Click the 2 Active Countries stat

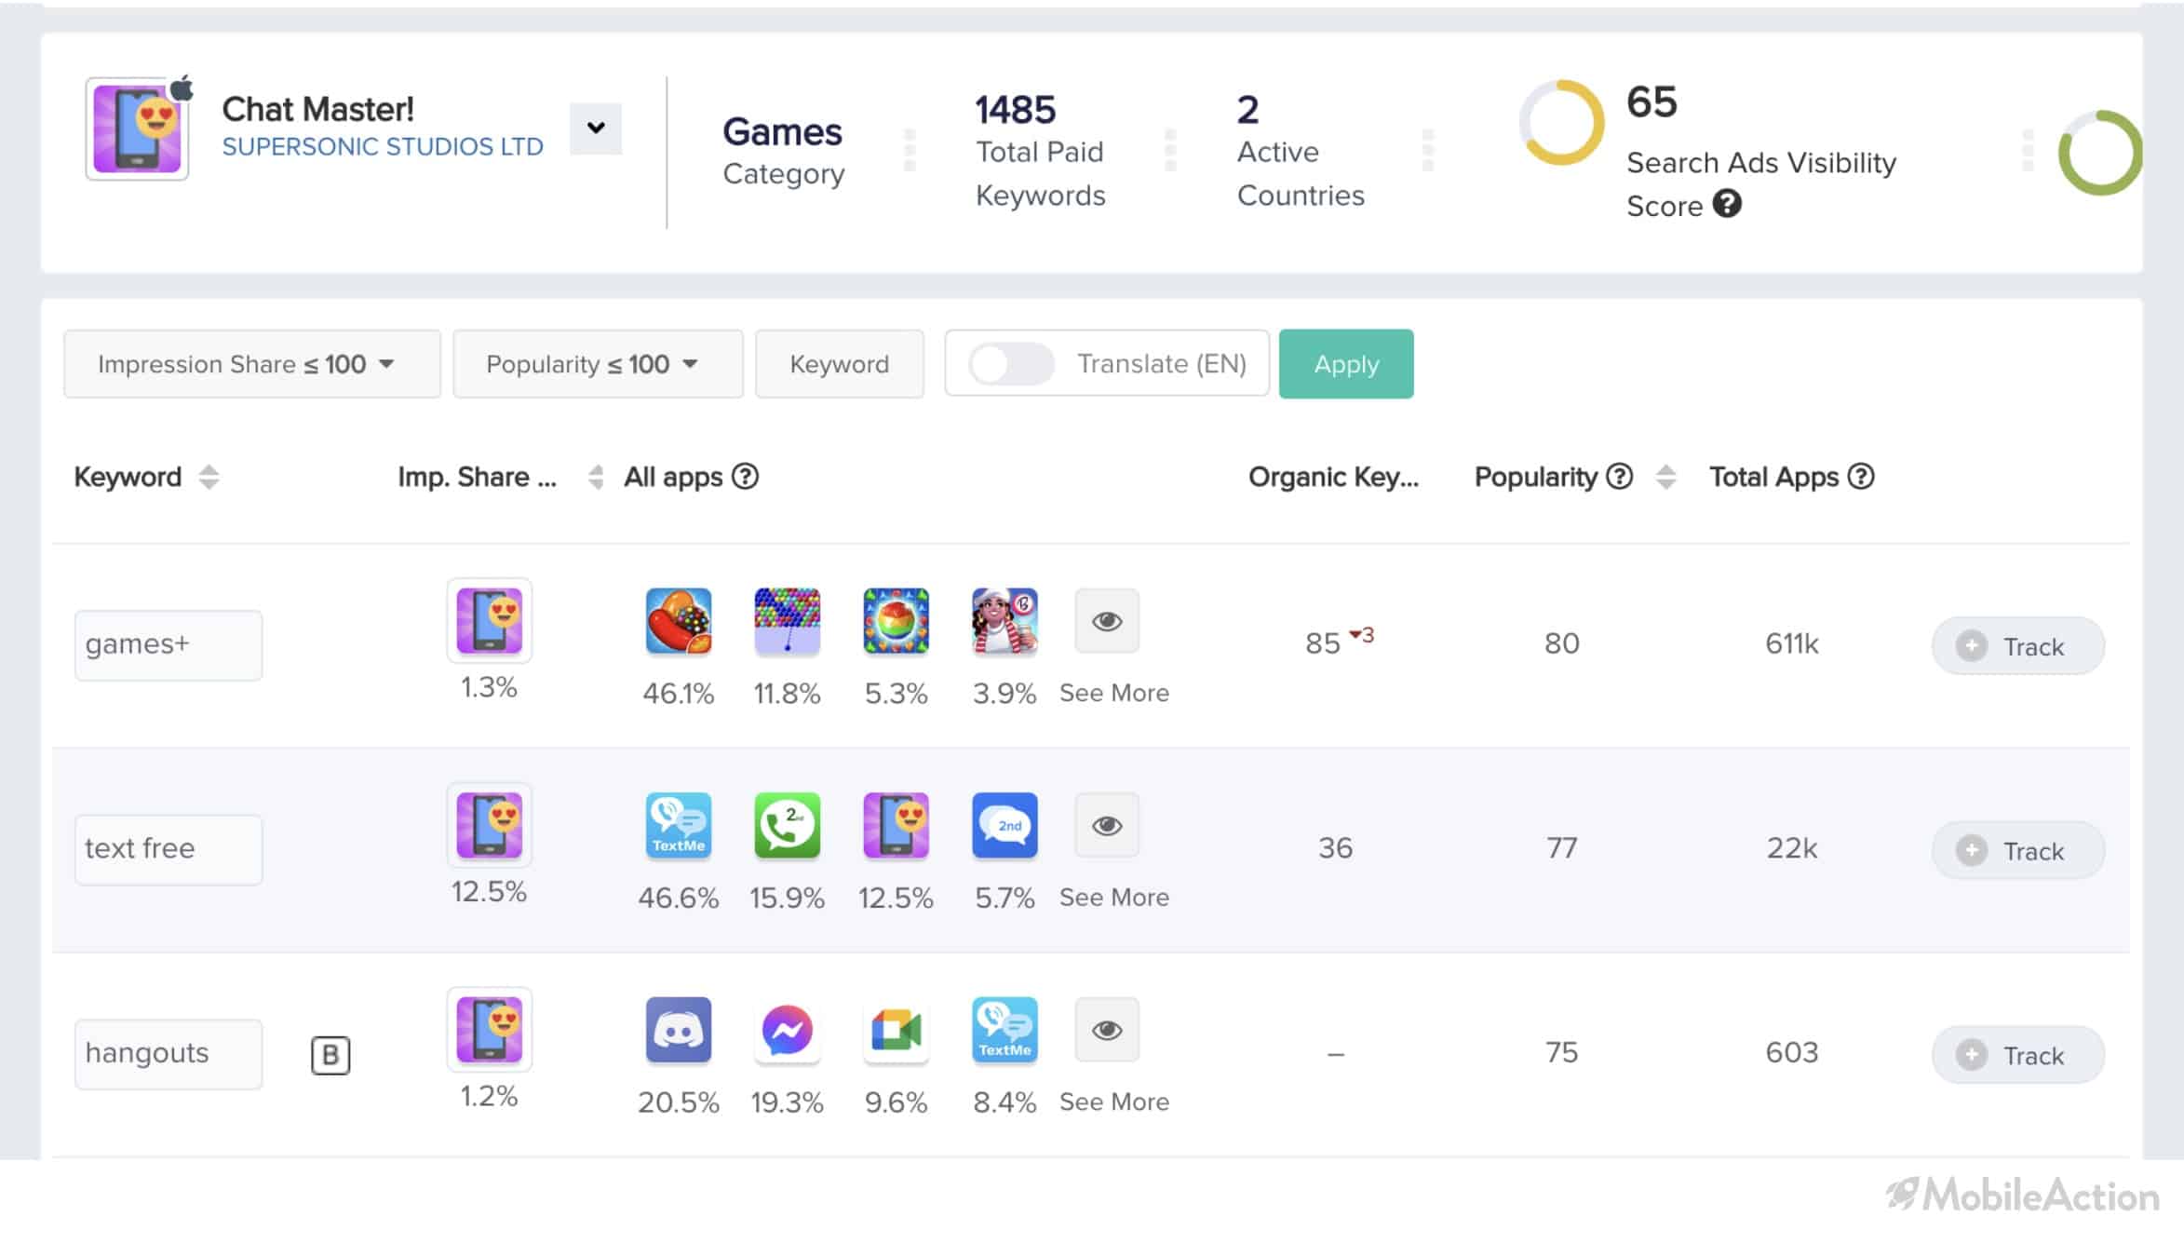(1301, 151)
